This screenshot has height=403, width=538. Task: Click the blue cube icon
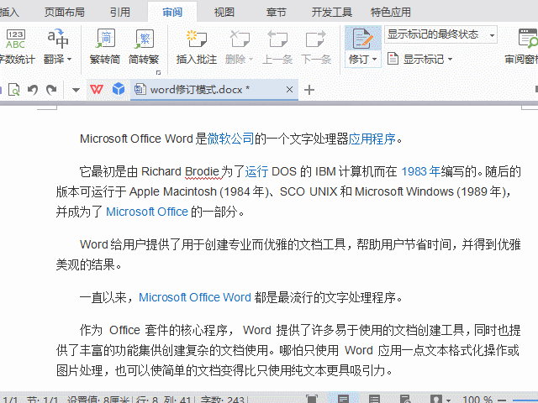[119, 89]
